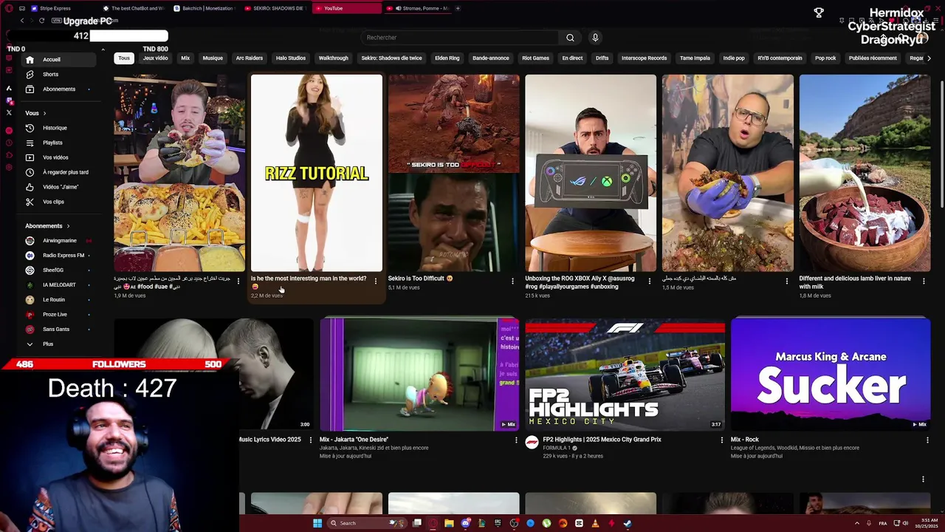945x532 pixels.
Task: Select the Tous filter chip
Action: click(124, 58)
